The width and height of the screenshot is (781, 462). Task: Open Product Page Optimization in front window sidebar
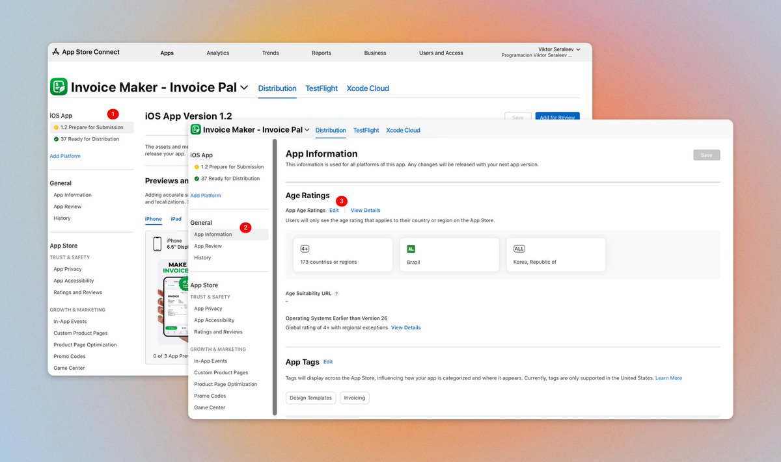pos(226,384)
